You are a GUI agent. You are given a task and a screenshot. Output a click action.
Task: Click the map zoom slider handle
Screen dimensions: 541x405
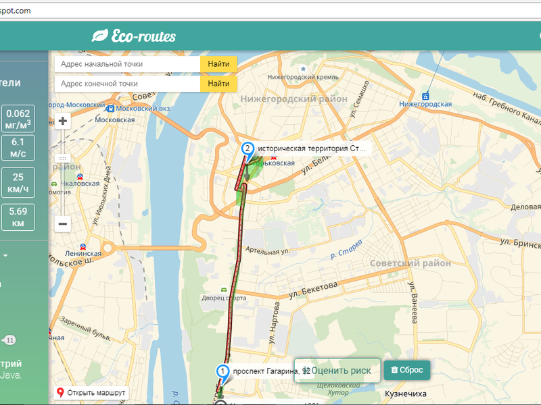pyautogui.click(x=63, y=157)
